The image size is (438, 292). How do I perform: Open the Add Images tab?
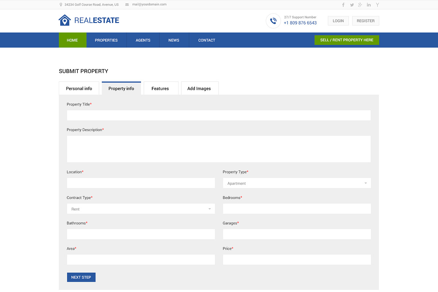[199, 88]
